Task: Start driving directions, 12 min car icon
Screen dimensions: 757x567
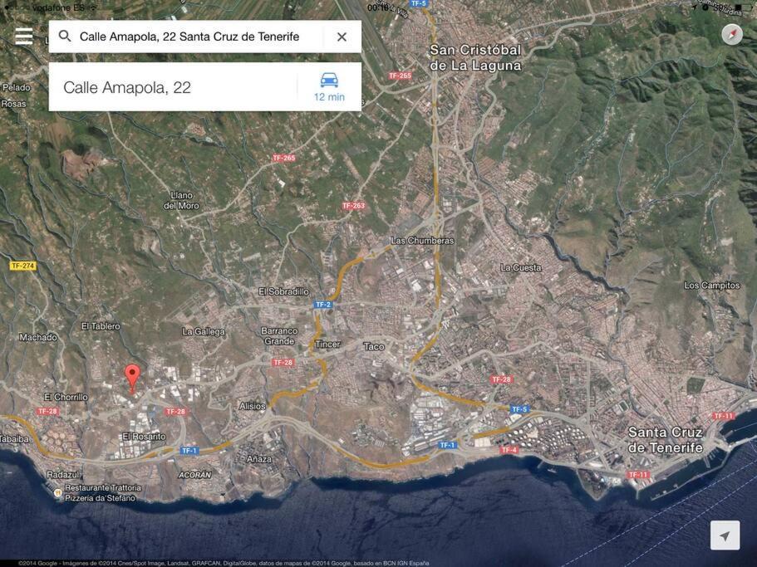Action: tap(329, 87)
